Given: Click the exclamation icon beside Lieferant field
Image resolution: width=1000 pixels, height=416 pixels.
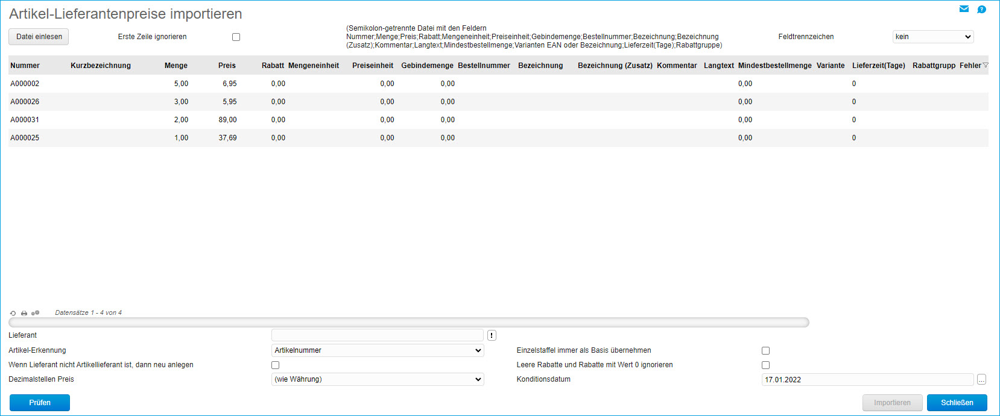Looking at the screenshot, I should [492, 335].
